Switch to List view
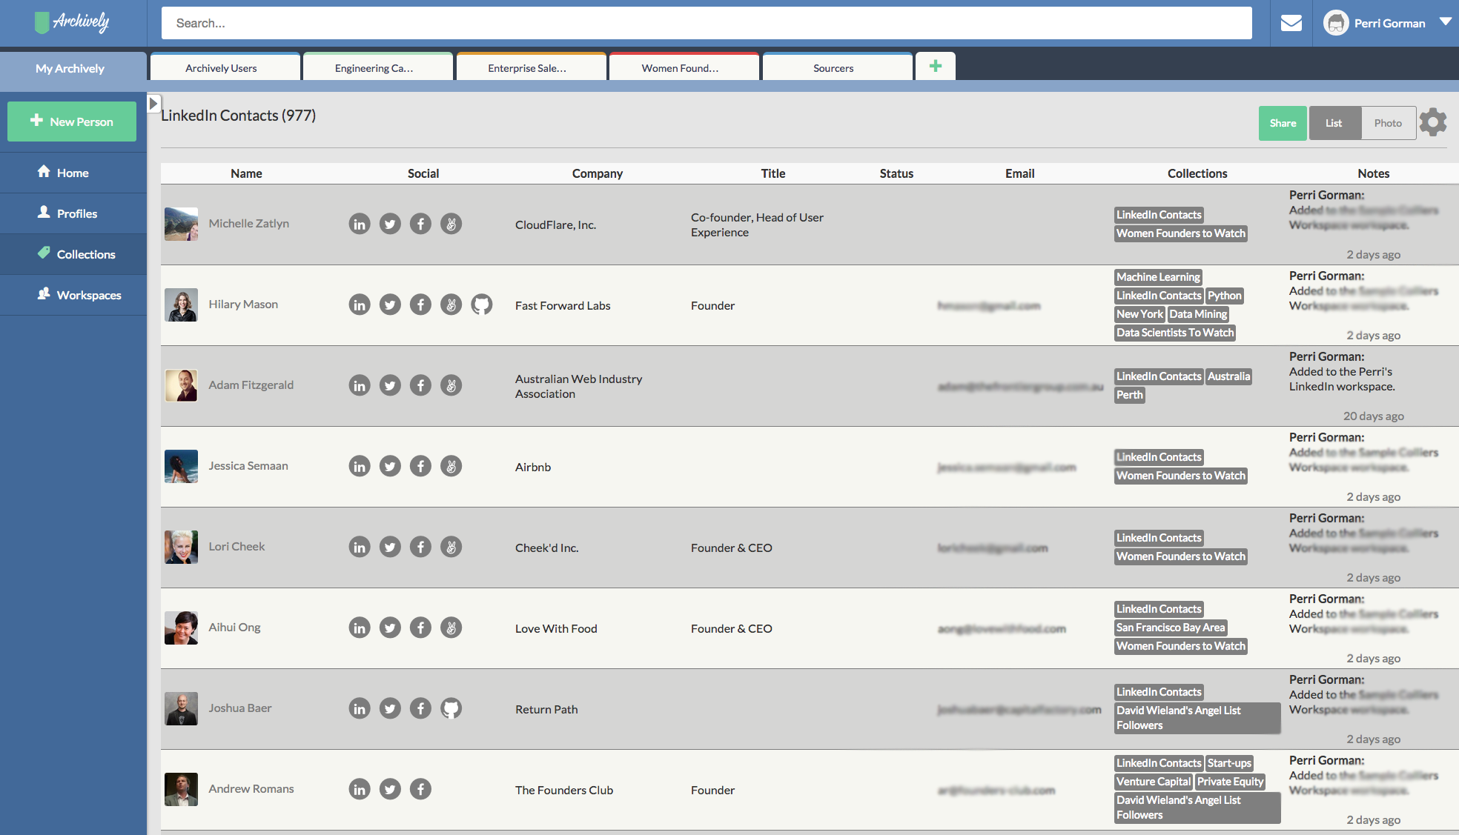The width and height of the screenshot is (1459, 835). (x=1334, y=123)
